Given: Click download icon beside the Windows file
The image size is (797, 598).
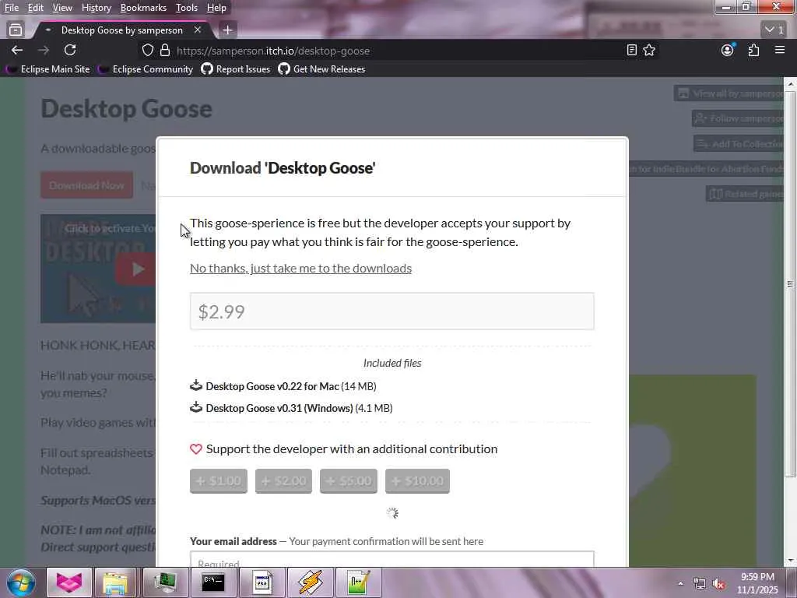Looking at the screenshot, I should click(x=196, y=407).
